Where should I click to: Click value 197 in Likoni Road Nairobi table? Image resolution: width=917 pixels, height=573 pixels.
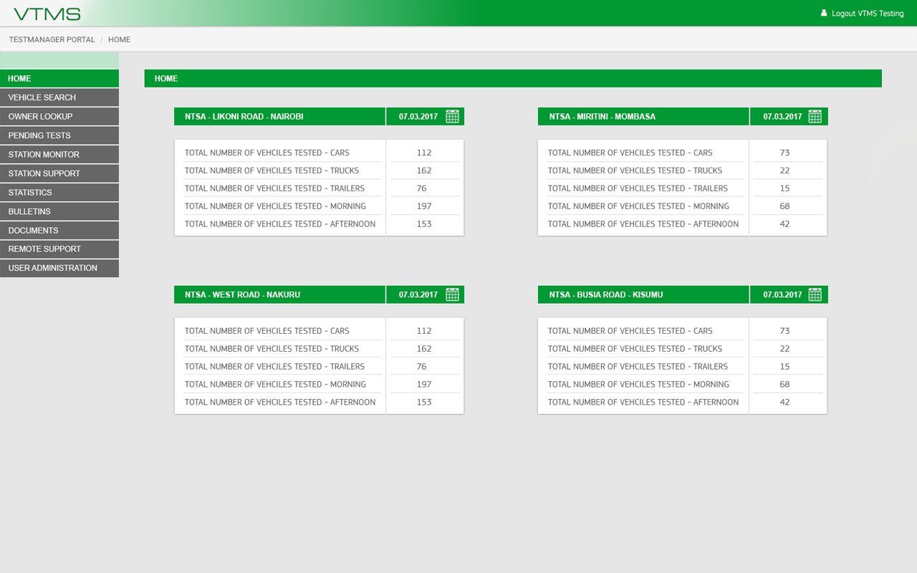424,206
